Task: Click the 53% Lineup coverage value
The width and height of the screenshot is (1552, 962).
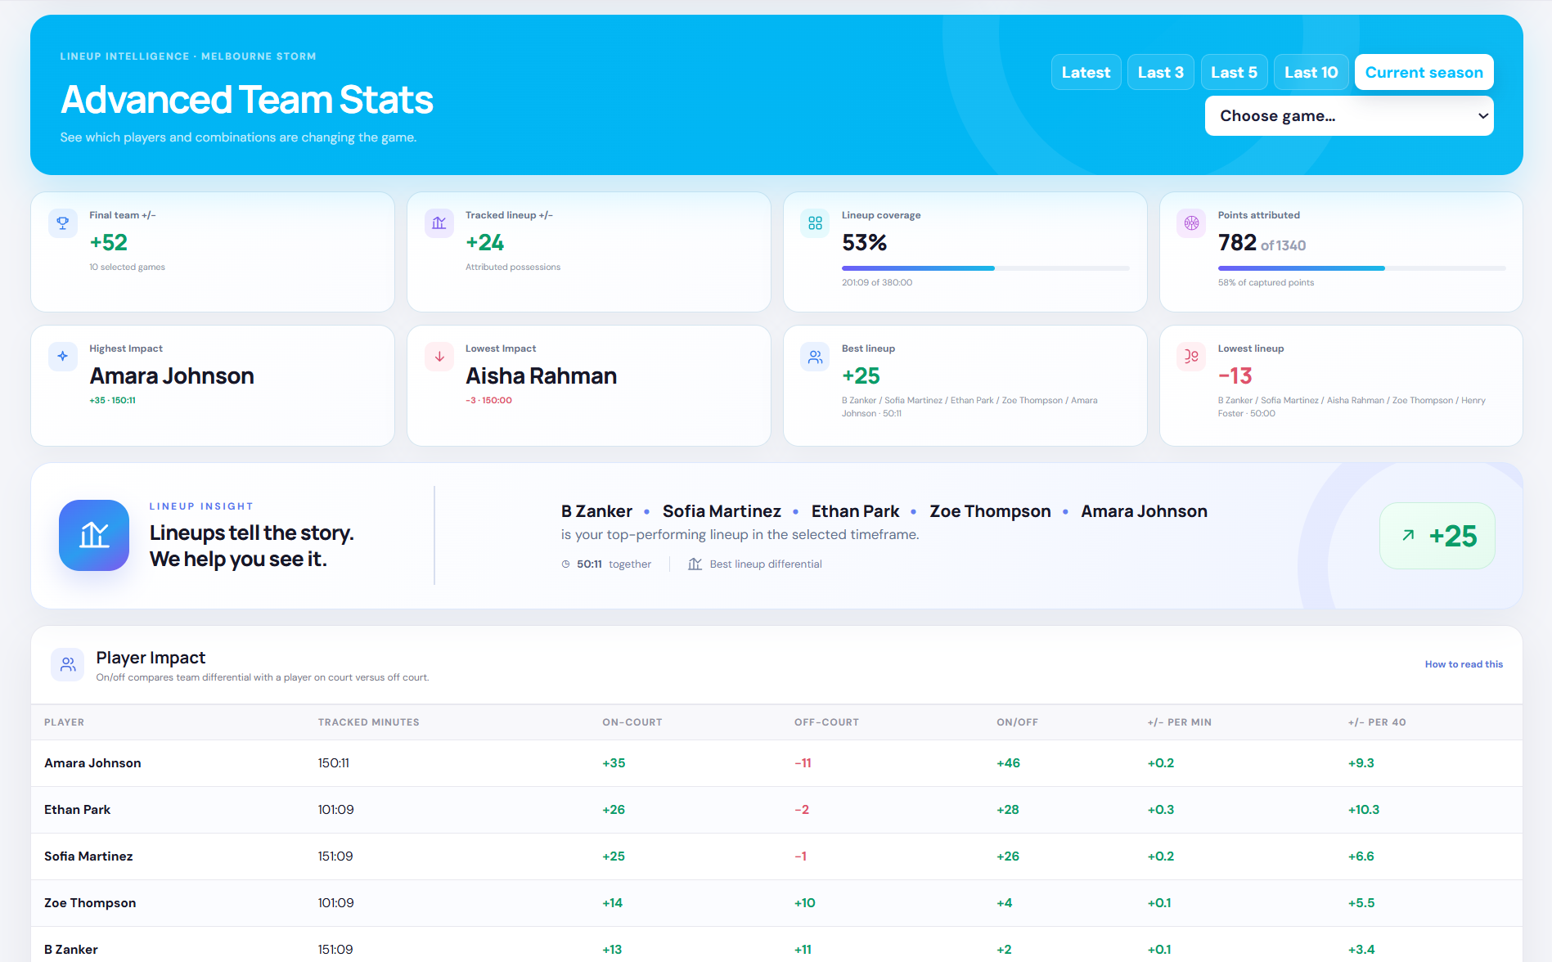Action: coord(865,243)
